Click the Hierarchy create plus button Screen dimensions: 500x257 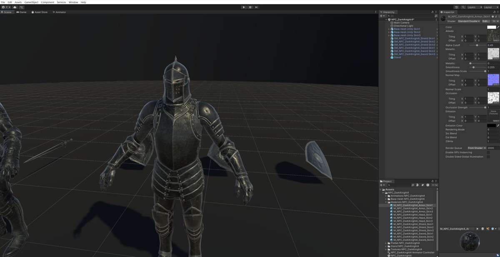tap(381, 16)
